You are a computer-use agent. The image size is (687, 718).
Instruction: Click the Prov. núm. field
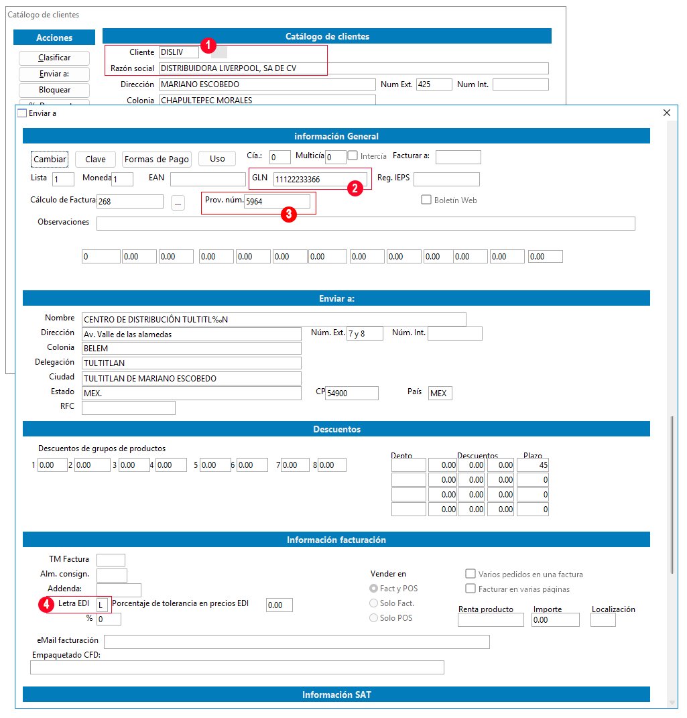[277, 202]
